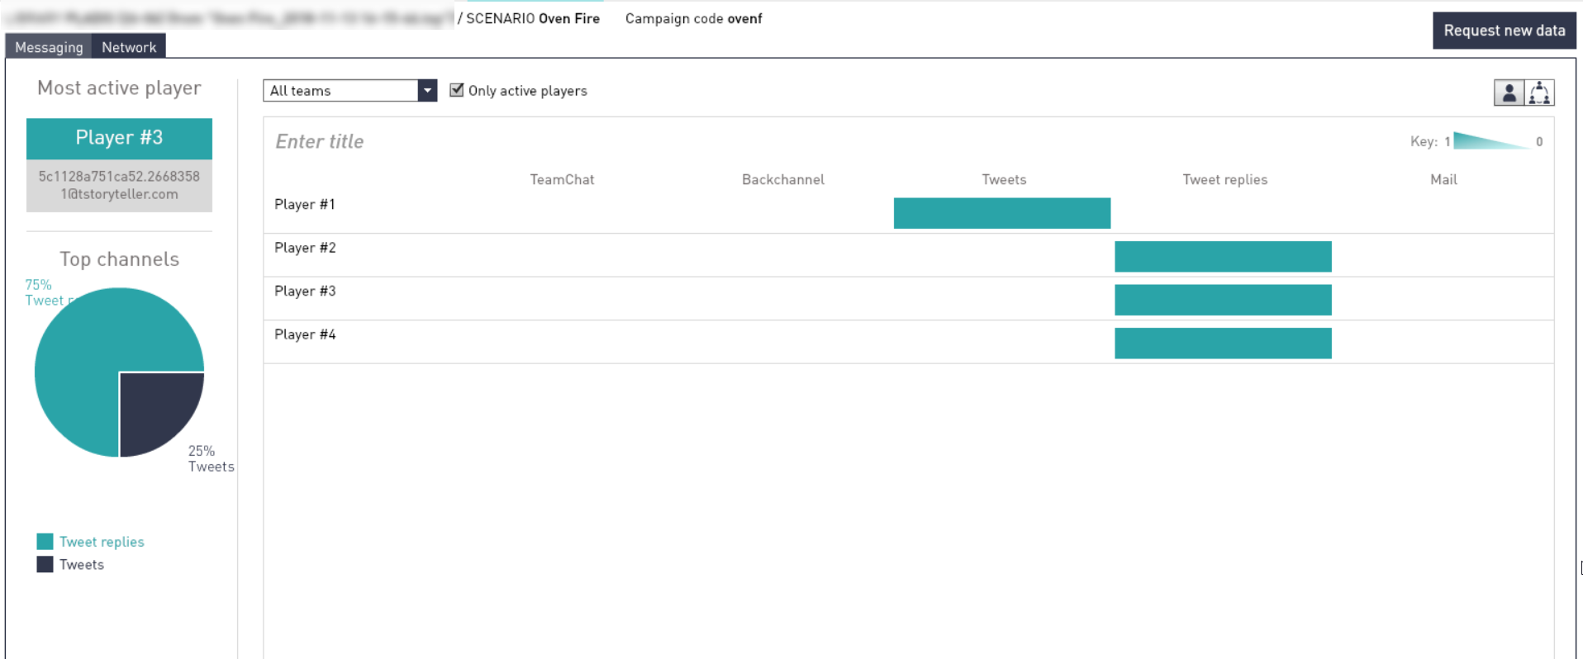Switch to team network view icon
Image resolution: width=1583 pixels, height=659 pixels.
click(x=1539, y=92)
